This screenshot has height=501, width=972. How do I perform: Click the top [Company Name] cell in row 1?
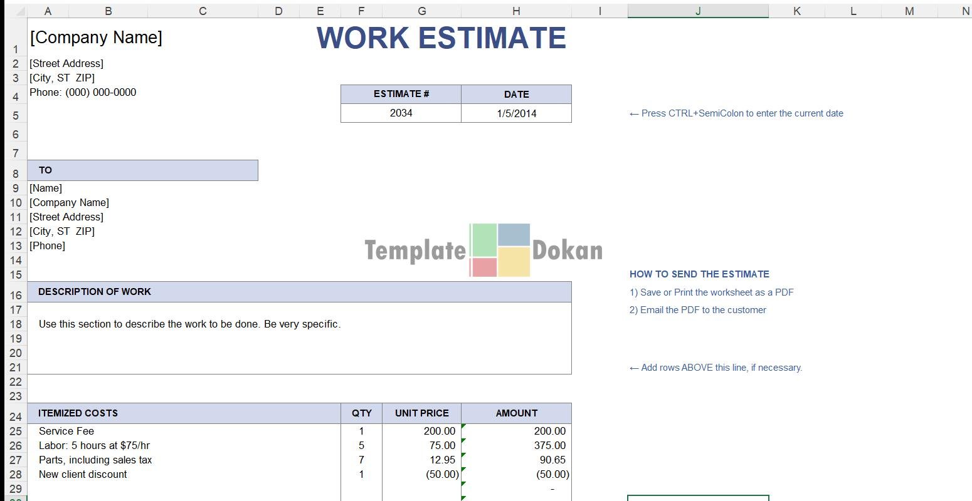pyautogui.click(x=96, y=38)
